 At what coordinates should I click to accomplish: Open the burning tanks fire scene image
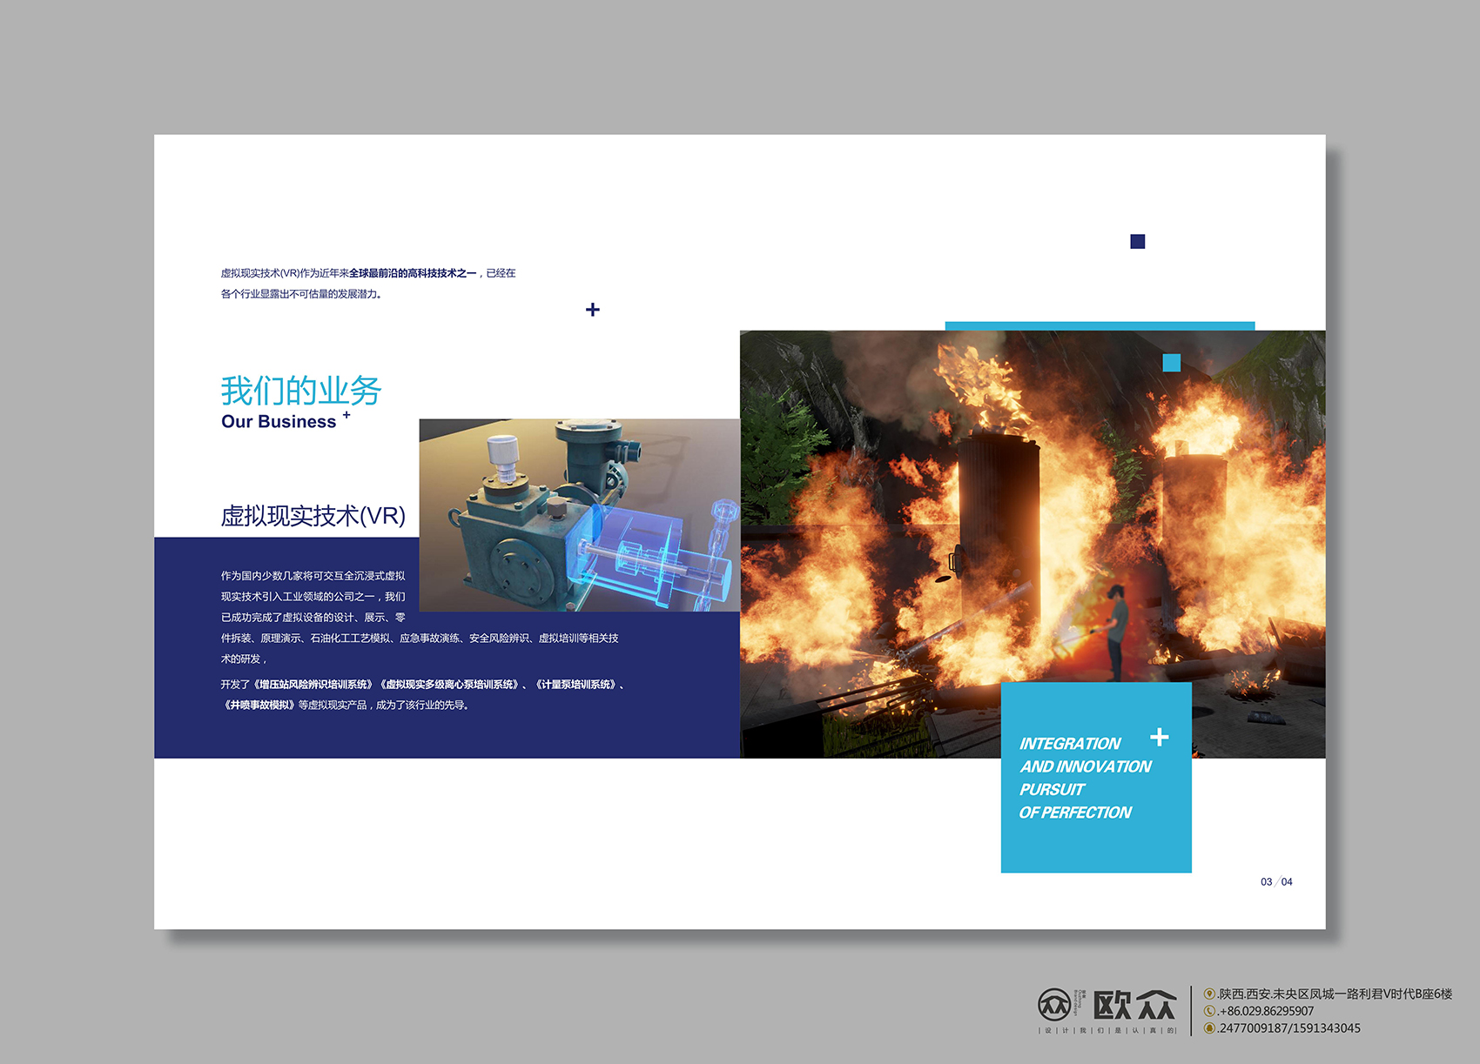[x=1033, y=544]
